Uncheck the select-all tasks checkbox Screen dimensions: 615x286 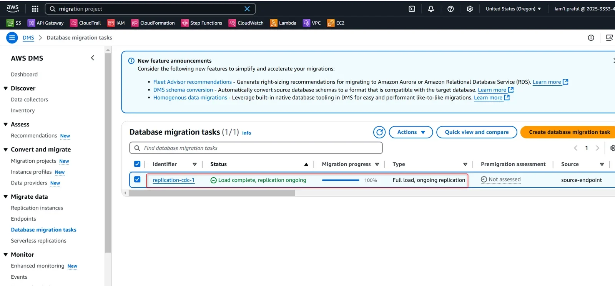pyautogui.click(x=137, y=164)
